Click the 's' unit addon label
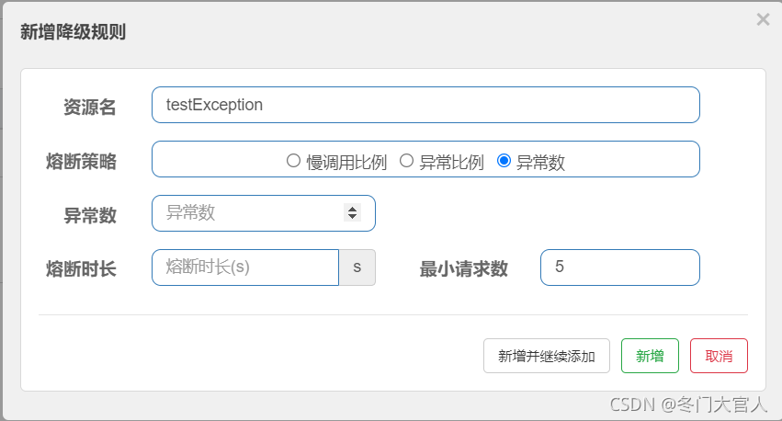The width and height of the screenshot is (782, 421). pyautogui.click(x=357, y=267)
